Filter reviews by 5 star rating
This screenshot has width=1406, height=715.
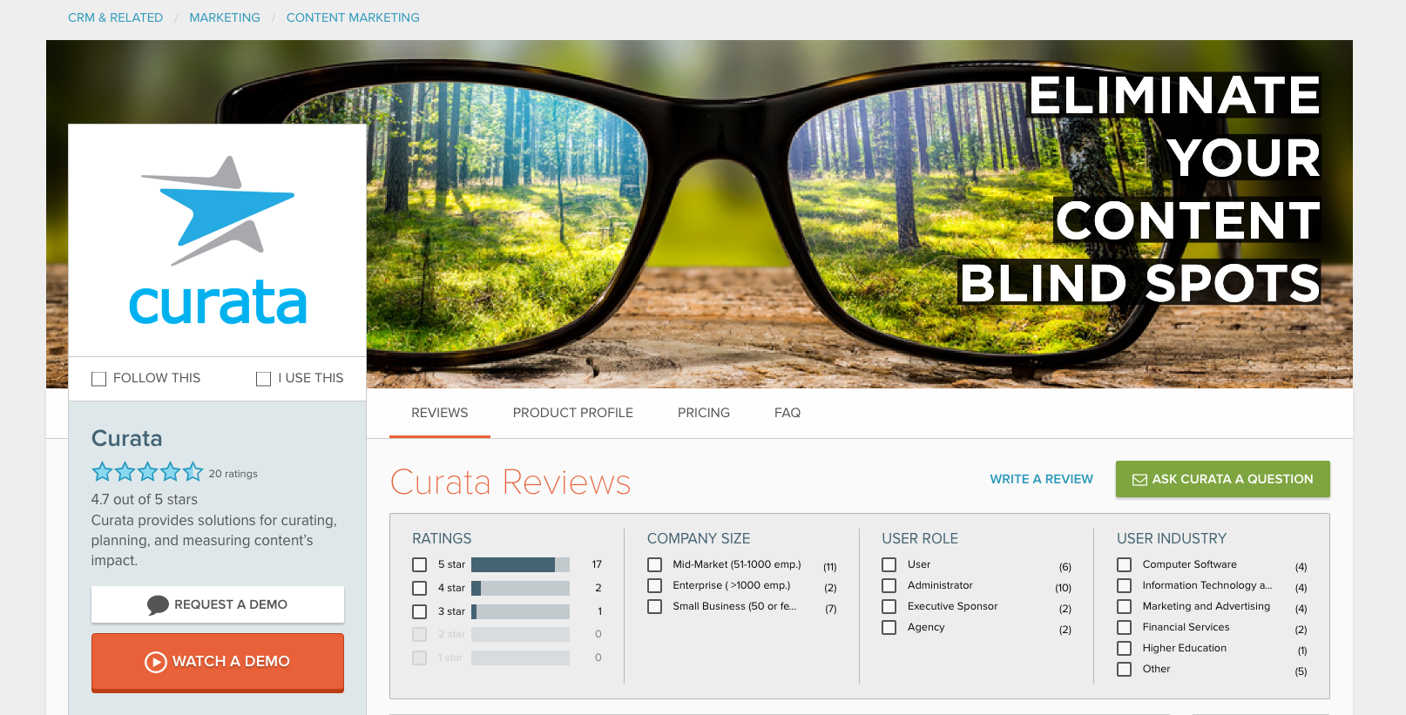(420, 565)
